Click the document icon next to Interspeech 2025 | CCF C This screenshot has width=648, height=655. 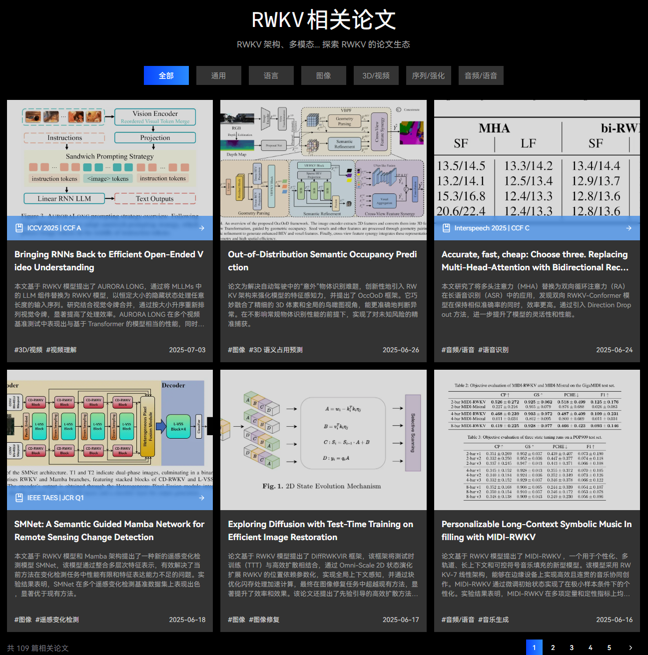[x=446, y=228]
